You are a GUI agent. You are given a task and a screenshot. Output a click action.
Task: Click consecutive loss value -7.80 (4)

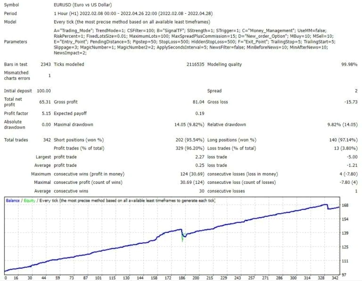tap(348, 182)
